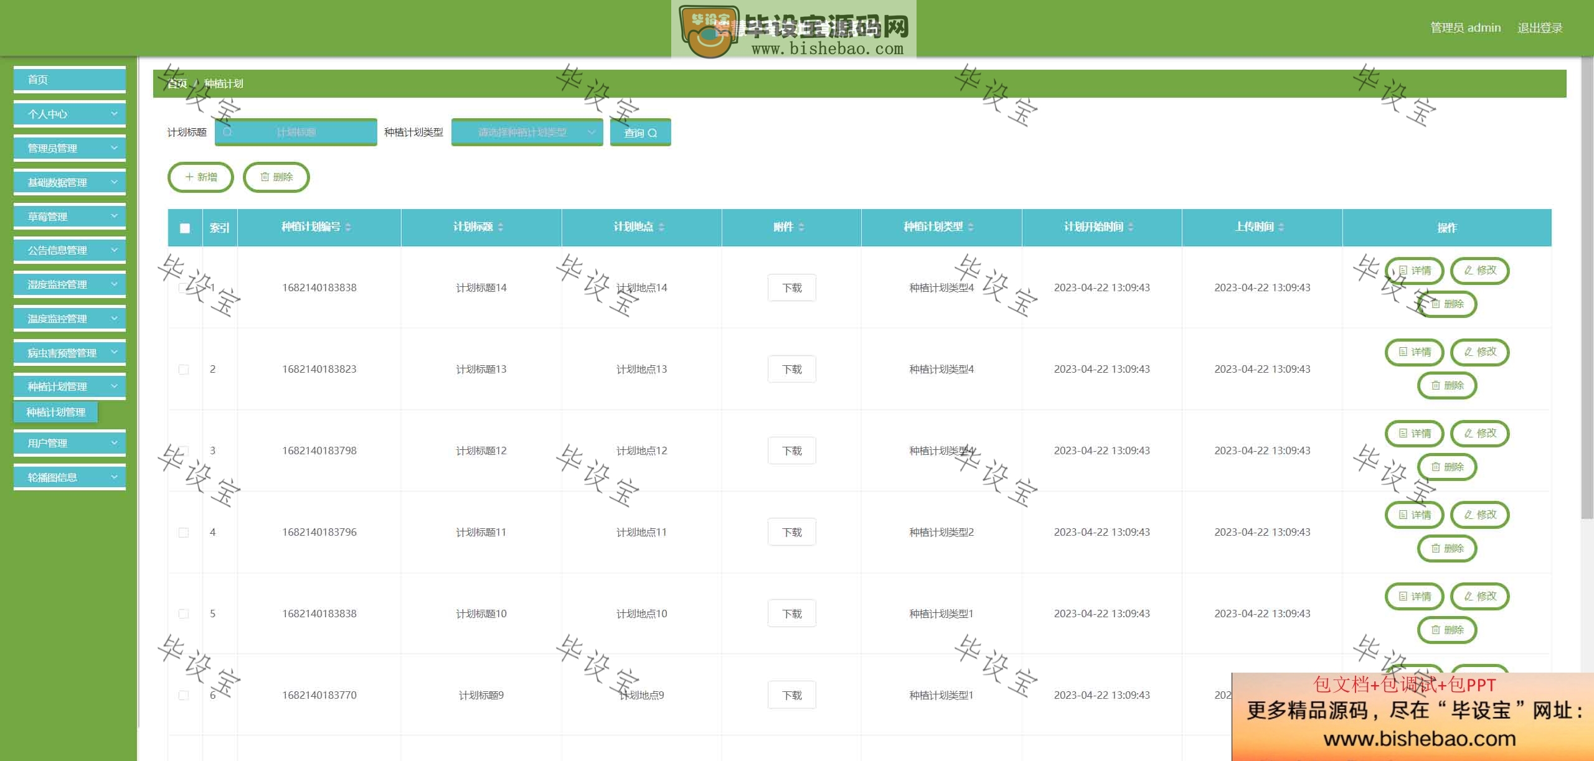Open the 轮播图信息 sidebar menu
The width and height of the screenshot is (1594, 761).
click(70, 477)
